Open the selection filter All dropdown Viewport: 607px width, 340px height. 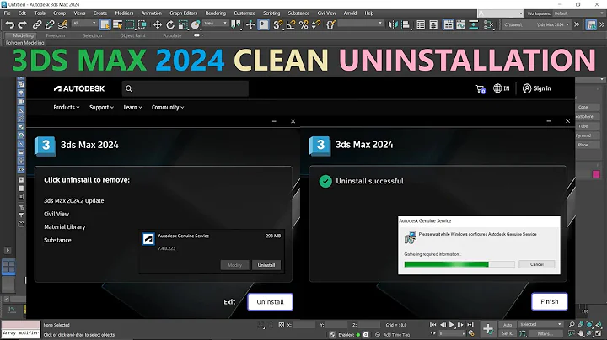pos(84,24)
